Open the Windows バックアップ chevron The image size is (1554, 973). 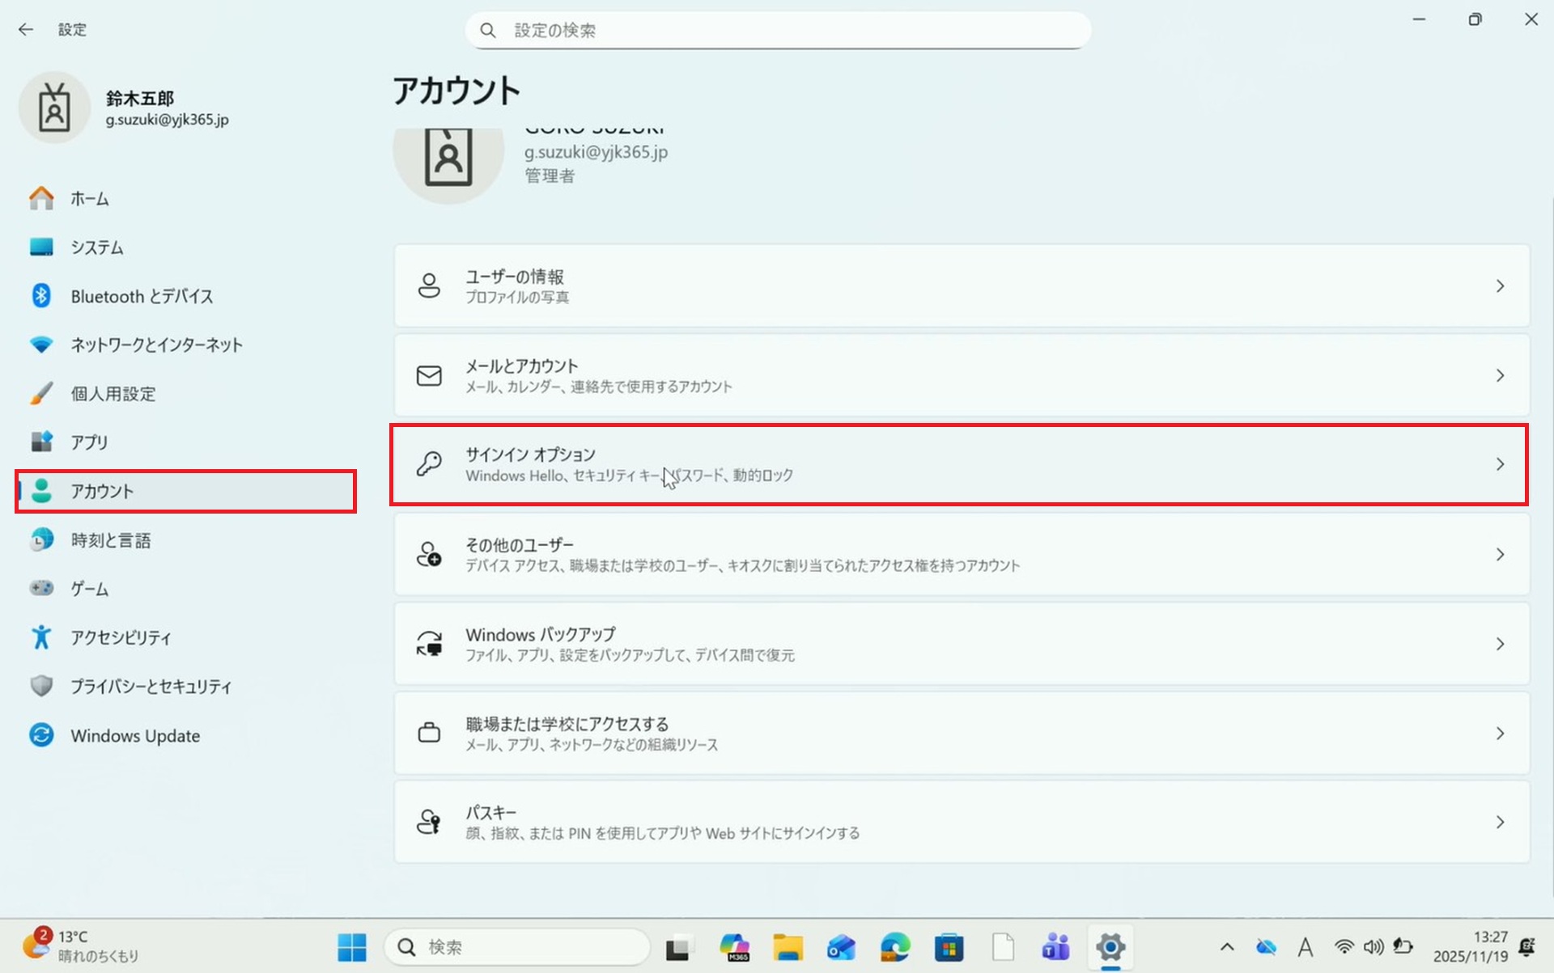click(x=1500, y=644)
